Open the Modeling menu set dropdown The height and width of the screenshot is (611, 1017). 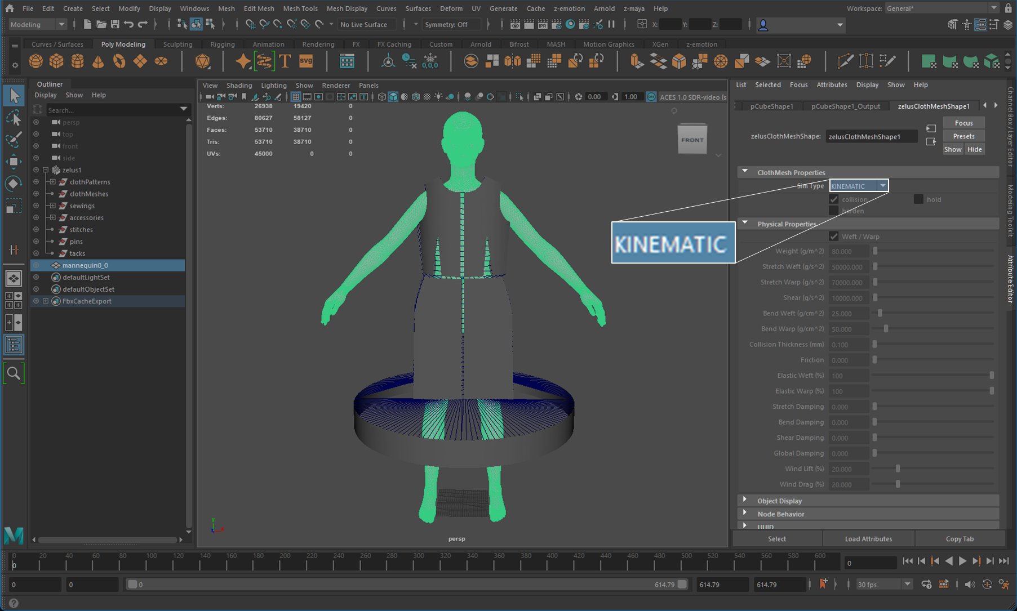(x=37, y=24)
